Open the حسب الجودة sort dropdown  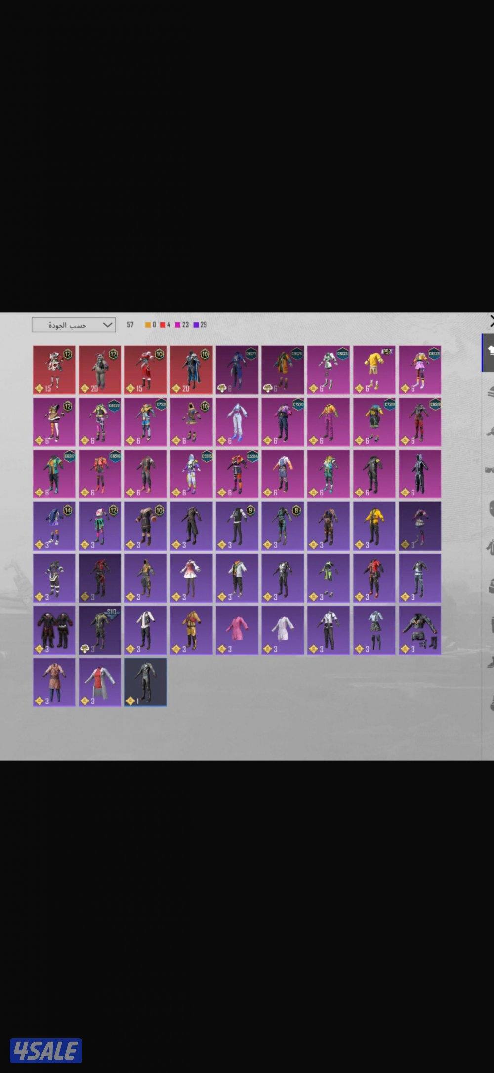[x=73, y=325]
